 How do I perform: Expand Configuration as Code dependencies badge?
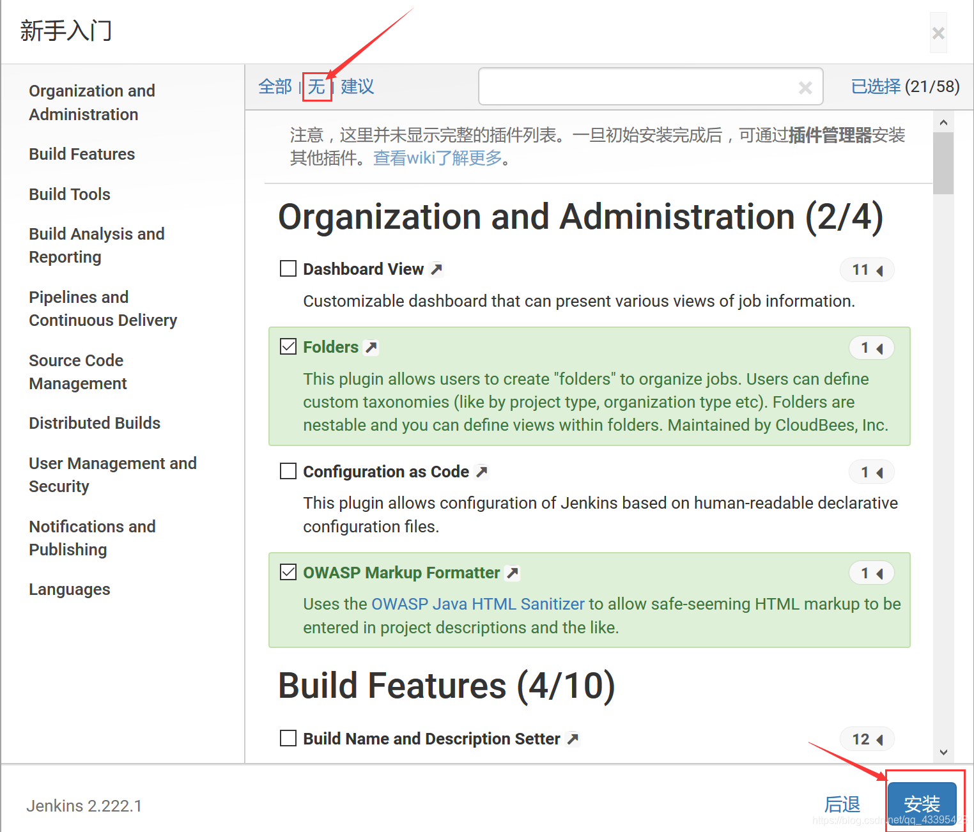pyautogui.click(x=871, y=472)
